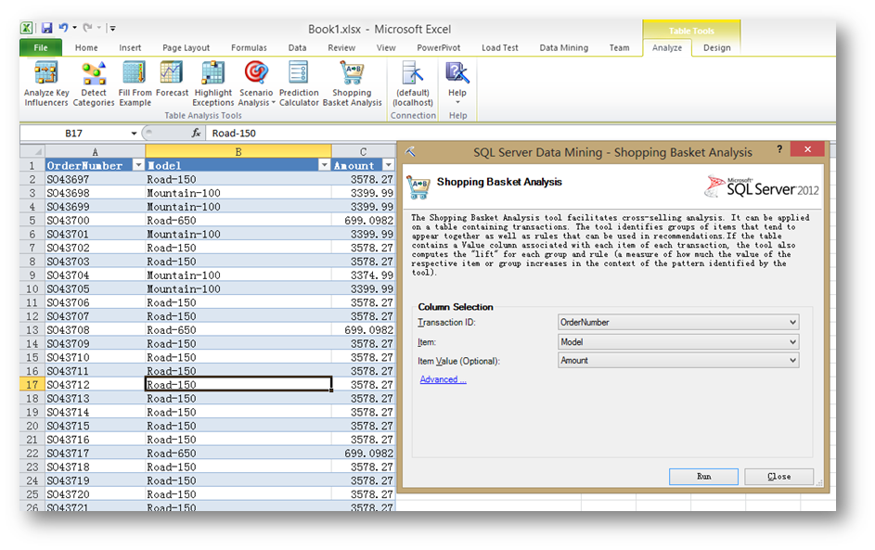Select column C header
Image resolution: width=875 pixels, height=550 pixels.
point(364,152)
